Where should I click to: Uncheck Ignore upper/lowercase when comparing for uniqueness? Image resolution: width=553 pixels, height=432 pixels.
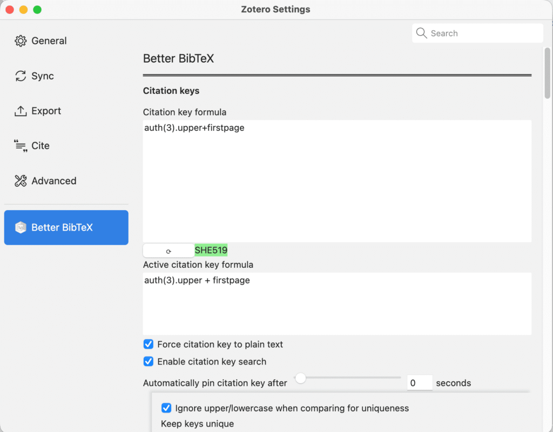point(166,408)
